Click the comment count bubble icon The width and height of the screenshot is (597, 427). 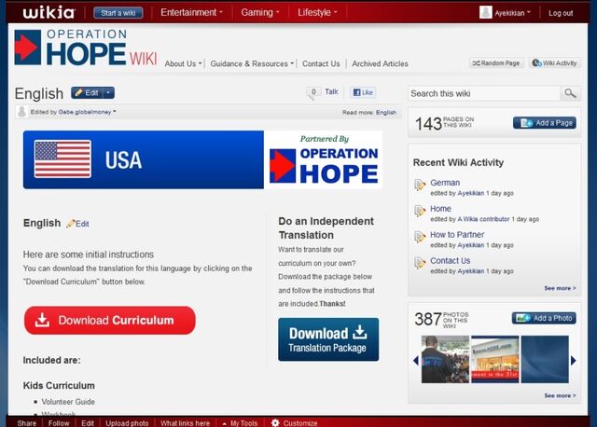tap(313, 92)
